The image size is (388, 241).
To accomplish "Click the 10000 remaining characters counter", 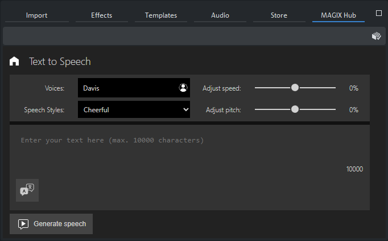I will point(354,169).
